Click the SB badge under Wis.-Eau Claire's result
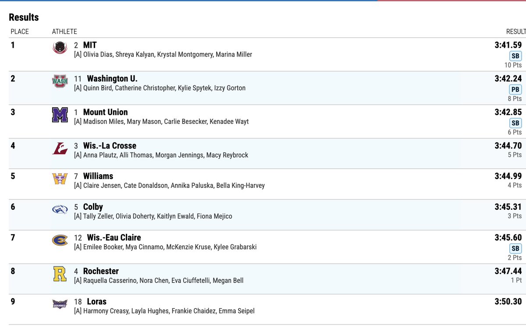Screen dimensions: 526x328 click(515, 249)
